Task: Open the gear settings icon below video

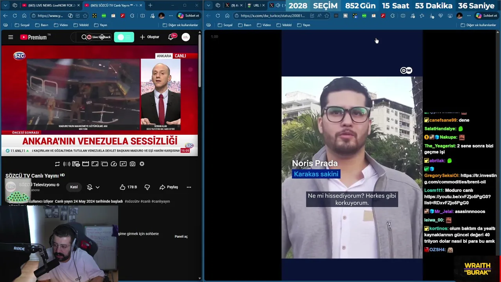Action: coord(142,164)
